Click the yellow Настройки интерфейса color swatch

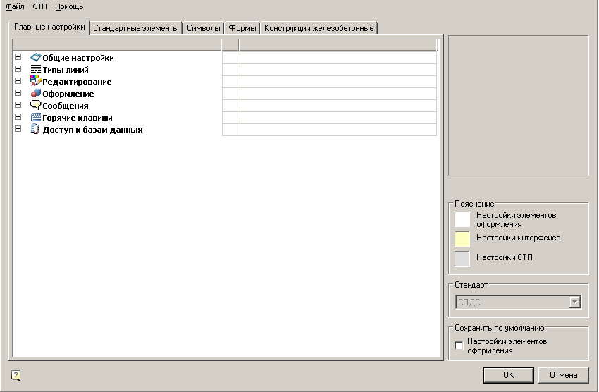coord(462,239)
